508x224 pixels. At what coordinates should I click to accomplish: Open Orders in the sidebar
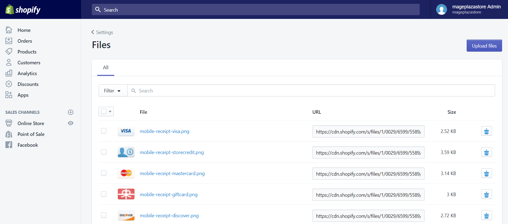point(25,41)
